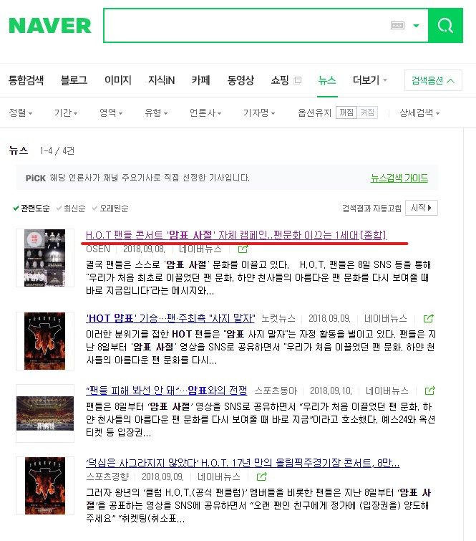This screenshot has height=541, width=476.
Task: Open the 유형 dropdown
Action: (x=156, y=112)
